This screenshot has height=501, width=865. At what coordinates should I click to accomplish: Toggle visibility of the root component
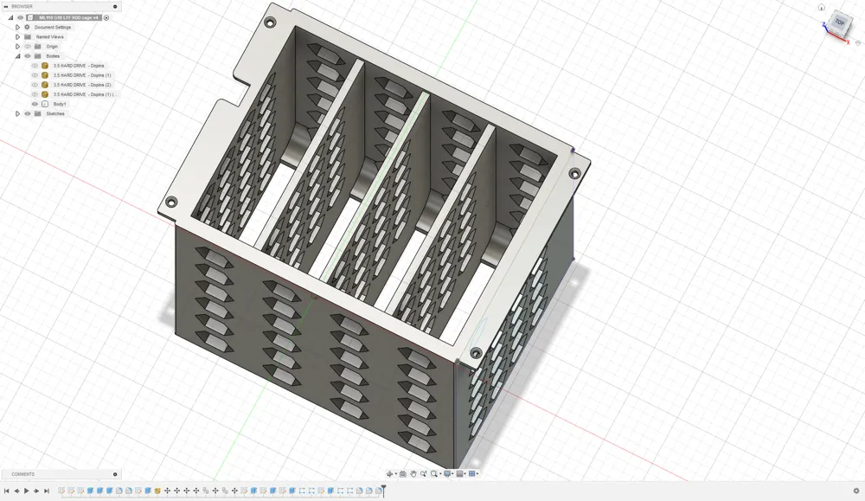(x=21, y=17)
